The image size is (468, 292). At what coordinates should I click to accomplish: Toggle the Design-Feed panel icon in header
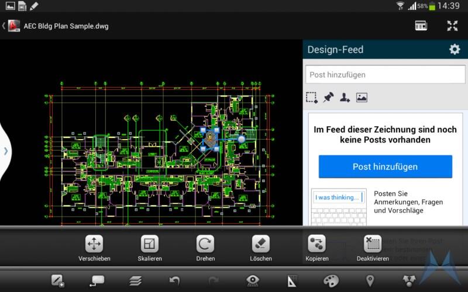coord(421,26)
